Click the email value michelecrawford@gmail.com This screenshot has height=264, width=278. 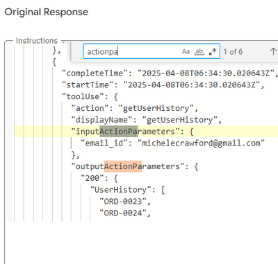coord(201,143)
